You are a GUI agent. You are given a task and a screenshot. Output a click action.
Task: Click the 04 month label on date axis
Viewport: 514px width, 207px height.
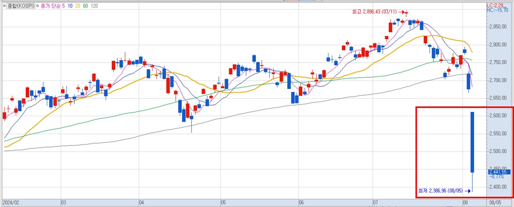point(142,203)
